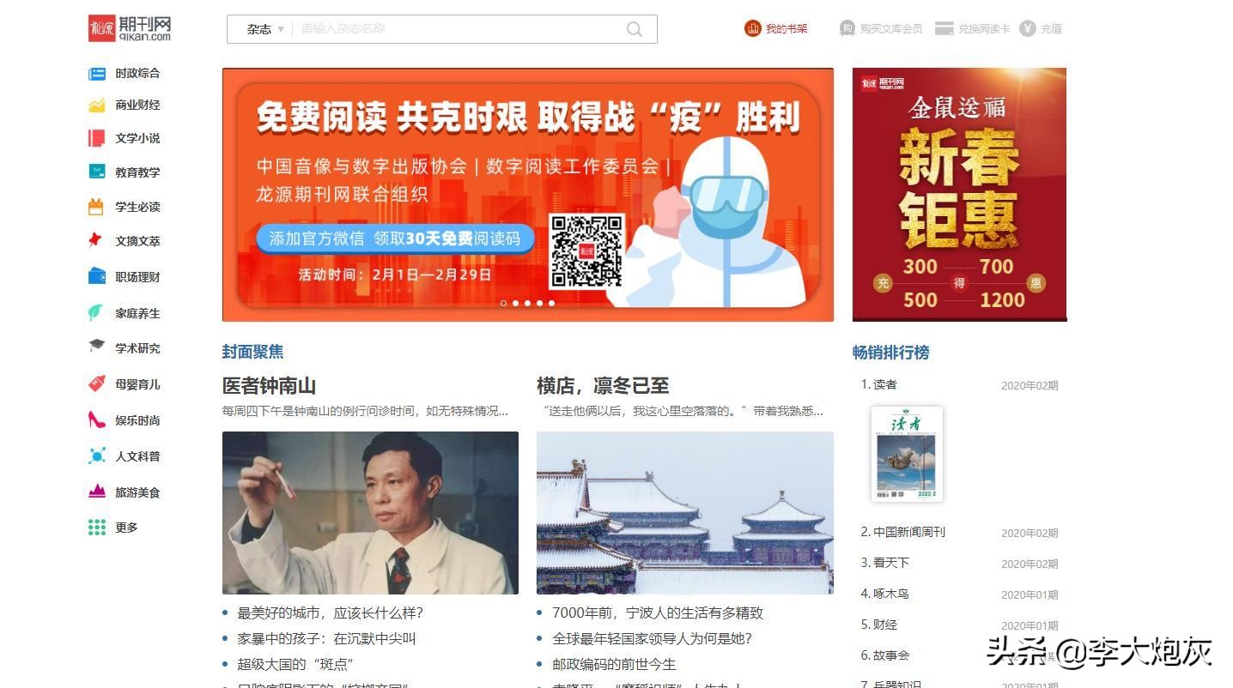
Task: Click the 读者 magazine cover thumbnail
Action: [907, 454]
